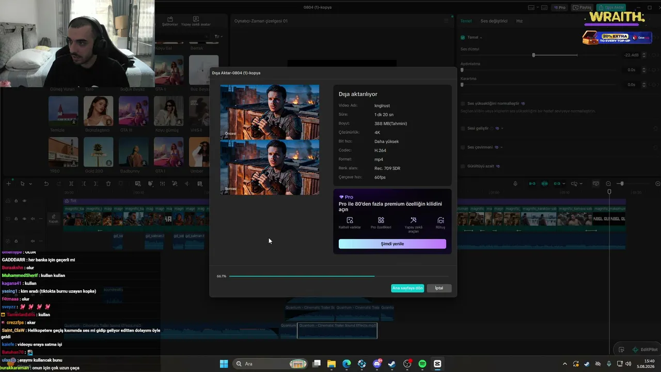Open the system tray hidden icons chevron
Image resolution: width=661 pixels, height=372 pixels.
click(564, 364)
